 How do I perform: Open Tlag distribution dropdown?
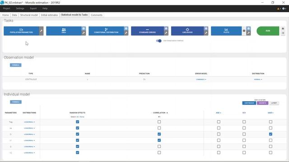point(29,122)
